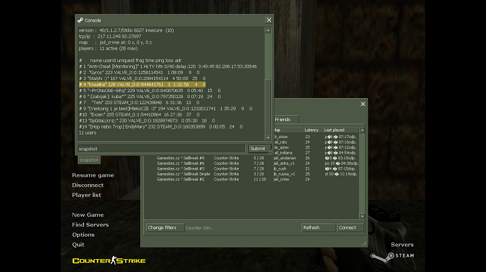Select the snapshot autocomplete suggestion
The width and height of the screenshot is (486, 272).
coord(89,160)
